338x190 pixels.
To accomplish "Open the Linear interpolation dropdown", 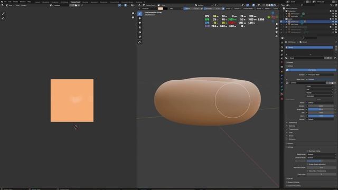I will tap(320, 86).
